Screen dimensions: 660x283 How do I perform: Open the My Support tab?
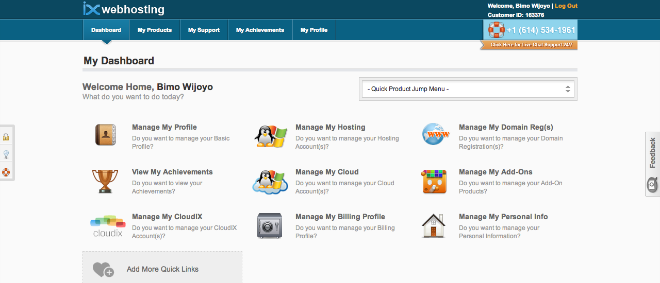[204, 30]
